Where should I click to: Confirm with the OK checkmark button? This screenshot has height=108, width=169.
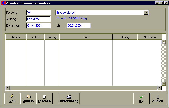click(141, 99)
